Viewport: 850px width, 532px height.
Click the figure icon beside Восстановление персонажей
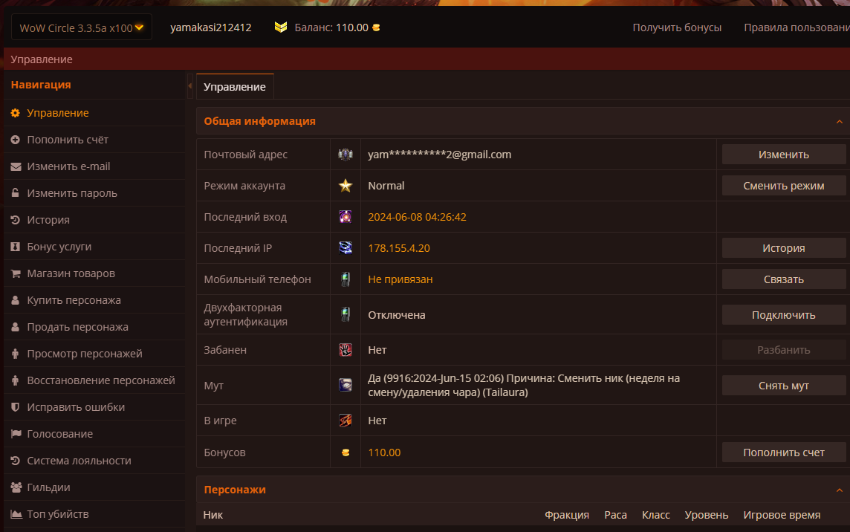click(15, 380)
